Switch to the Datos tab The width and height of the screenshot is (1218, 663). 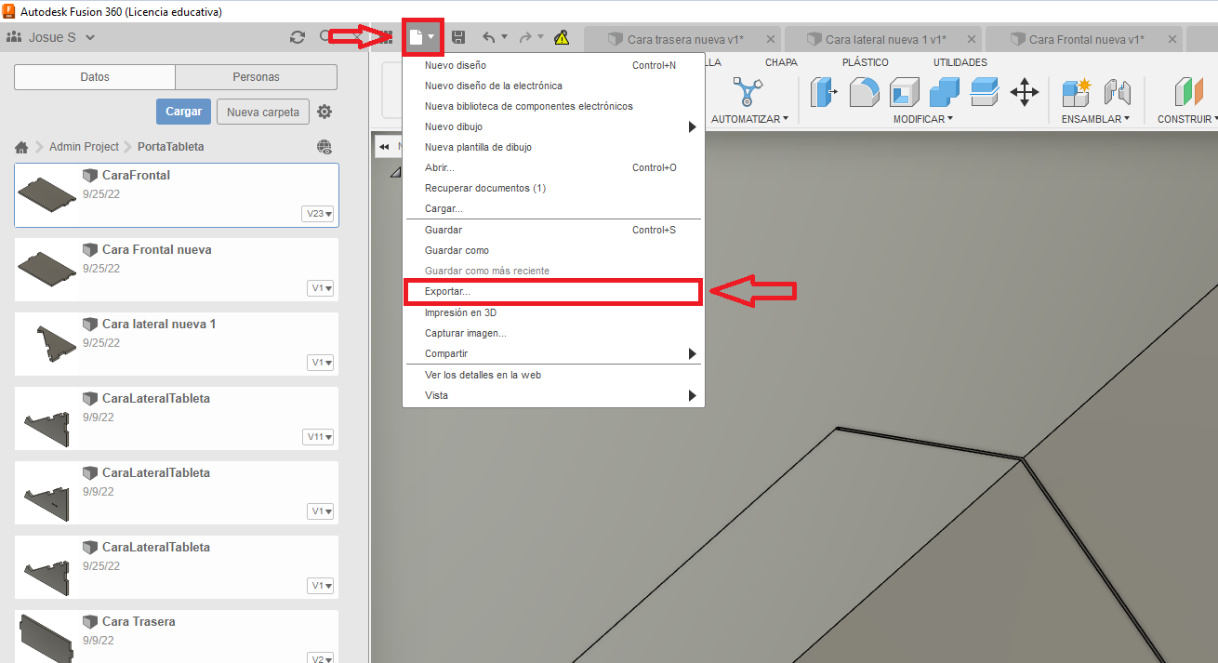(95, 77)
